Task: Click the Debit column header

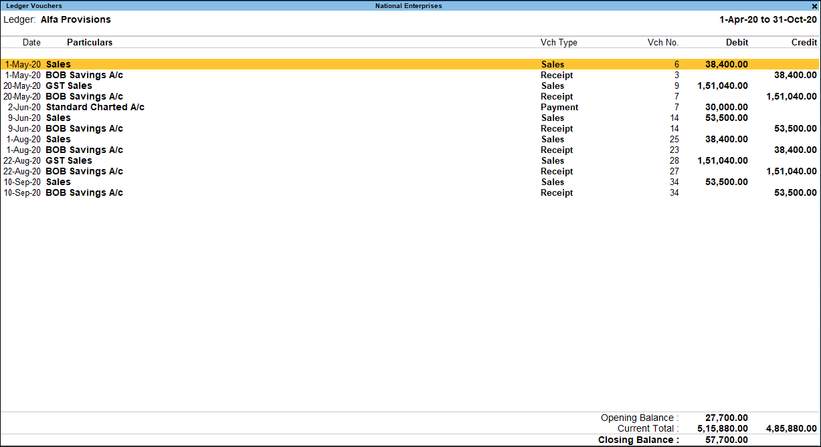Action: point(737,43)
